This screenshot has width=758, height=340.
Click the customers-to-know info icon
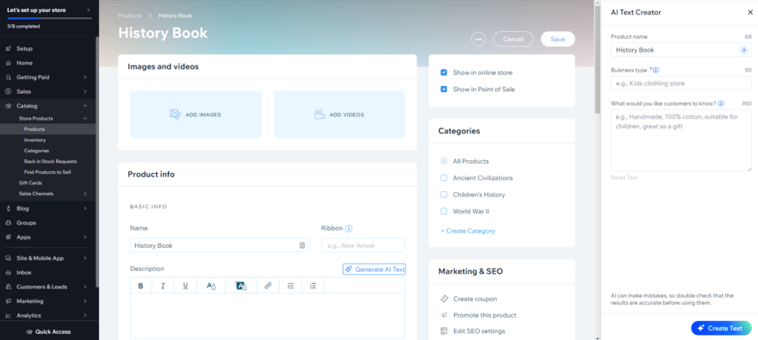coord(721,103)
